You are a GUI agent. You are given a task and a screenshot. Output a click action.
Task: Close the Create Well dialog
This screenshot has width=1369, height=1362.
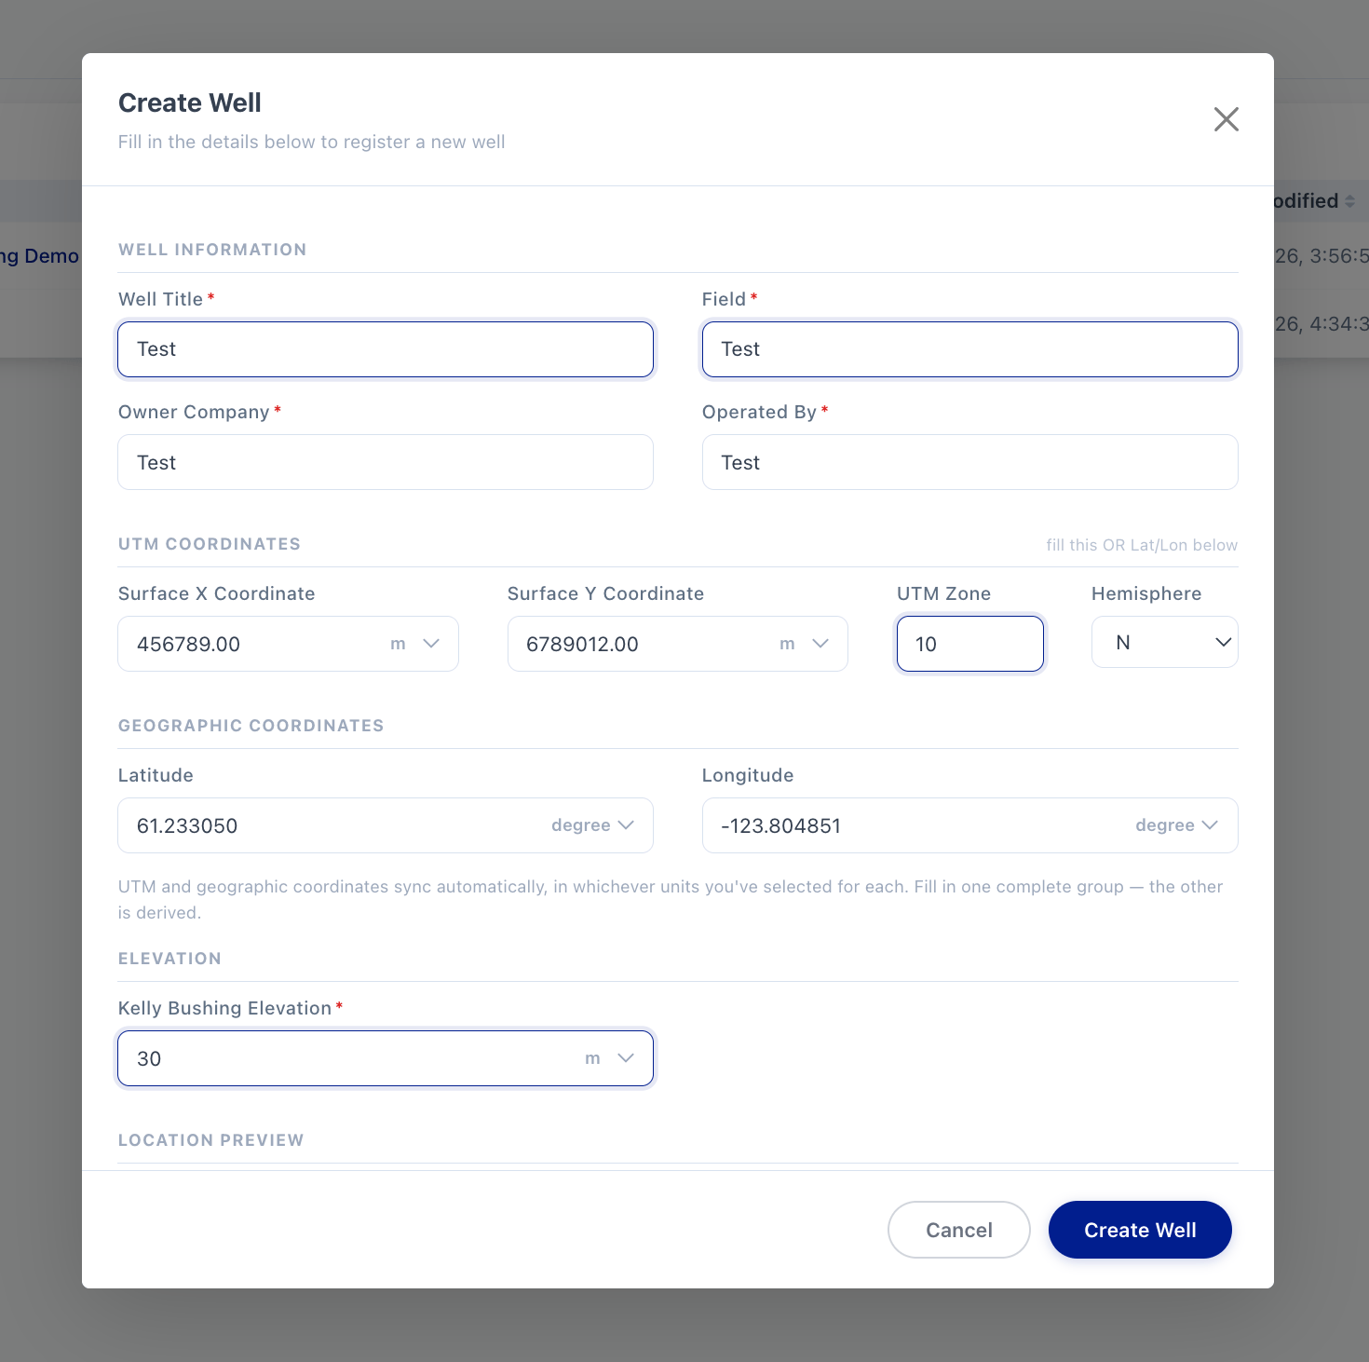point(1226,119)
